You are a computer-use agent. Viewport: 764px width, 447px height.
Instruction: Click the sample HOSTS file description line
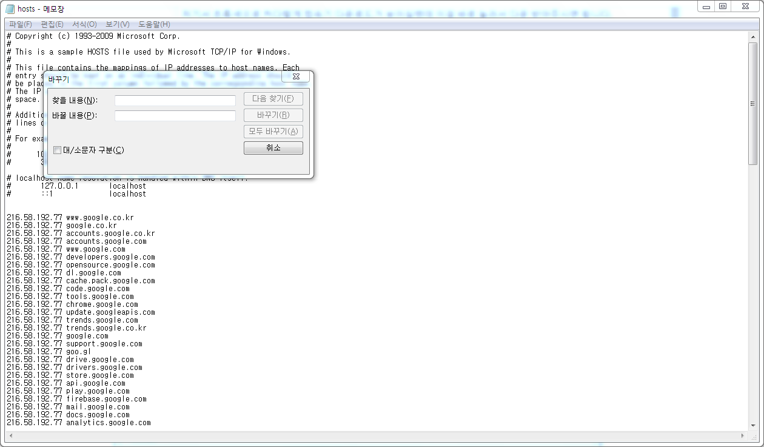(149, 52)
